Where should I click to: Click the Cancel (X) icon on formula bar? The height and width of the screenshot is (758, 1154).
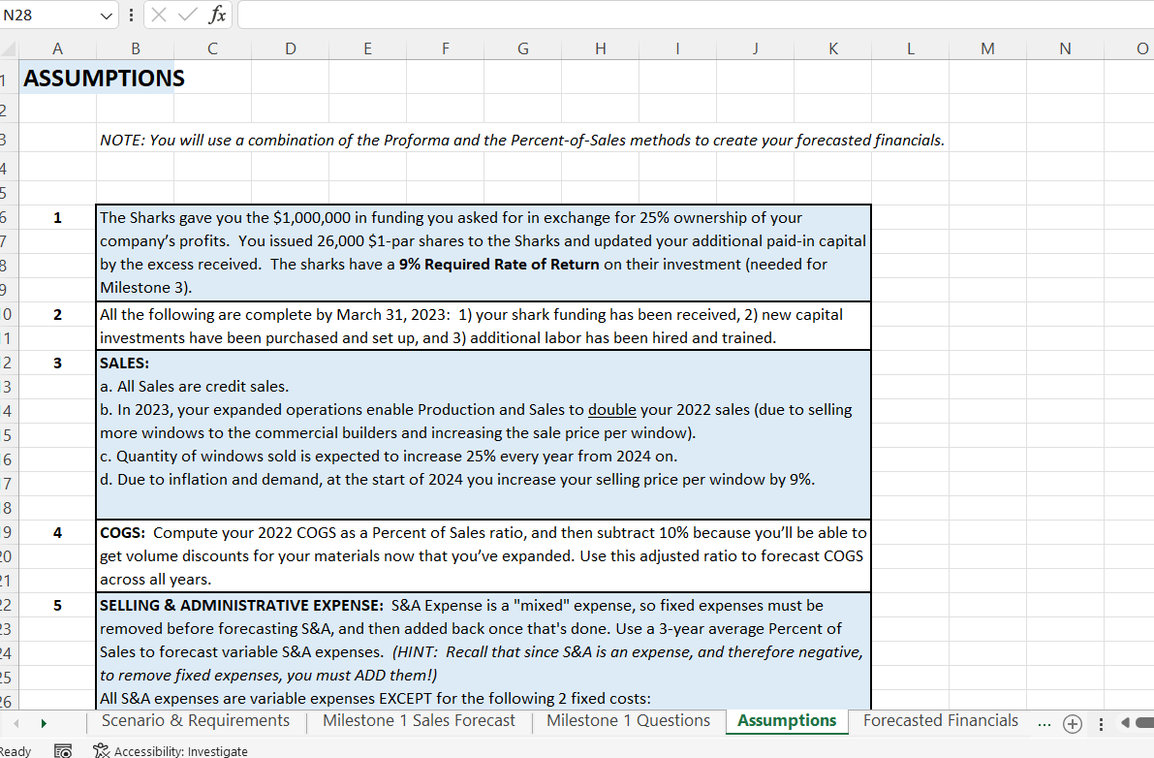(159, 15)
